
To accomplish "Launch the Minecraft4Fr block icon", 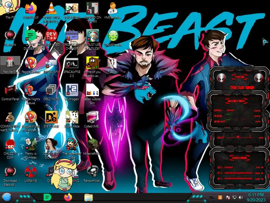I will pos(92,147).
